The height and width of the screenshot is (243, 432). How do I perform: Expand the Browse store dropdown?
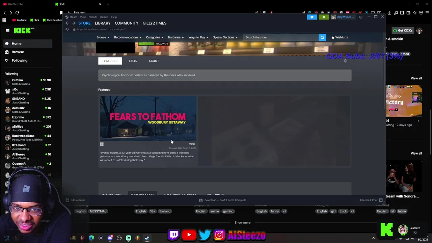tap(103, 37)
